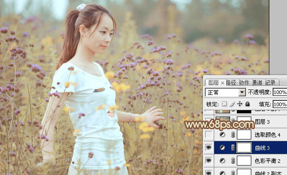Open the 通道 (Channels) tab

258,83
